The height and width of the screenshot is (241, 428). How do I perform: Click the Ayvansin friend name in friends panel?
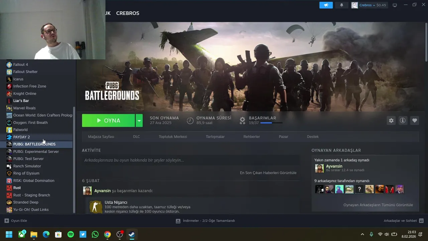pos(334,166)
